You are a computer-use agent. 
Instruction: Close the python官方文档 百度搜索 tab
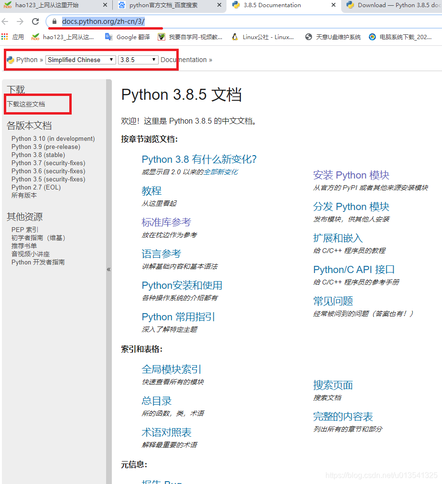[219, 5]
